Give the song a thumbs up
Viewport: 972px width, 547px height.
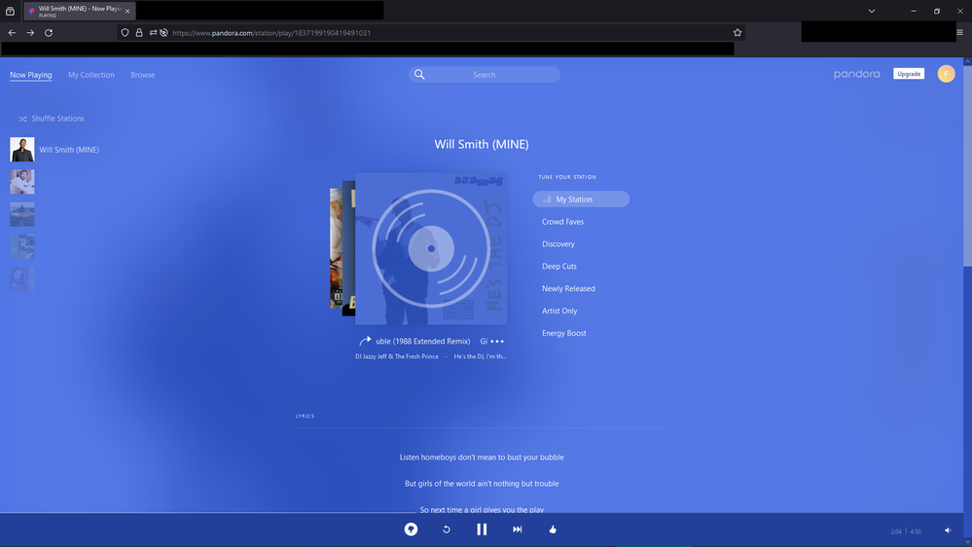(553, 529)
